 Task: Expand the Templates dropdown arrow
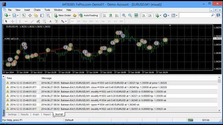tap(177, 15)
